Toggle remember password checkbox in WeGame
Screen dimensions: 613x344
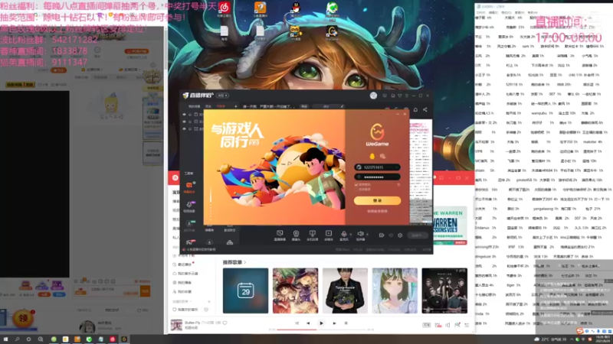356,184
